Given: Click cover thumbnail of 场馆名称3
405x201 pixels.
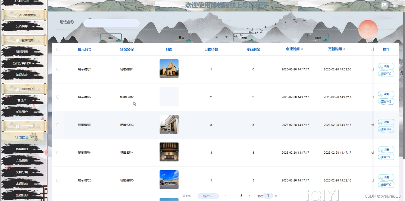Looking at the screenshot, I should point(169,124).
